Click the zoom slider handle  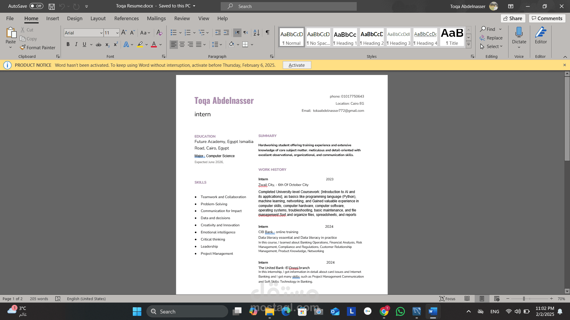(524, 299)
